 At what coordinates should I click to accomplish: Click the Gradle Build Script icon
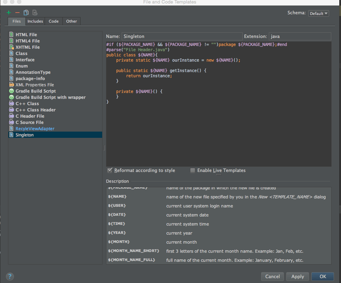click(11, 91)
